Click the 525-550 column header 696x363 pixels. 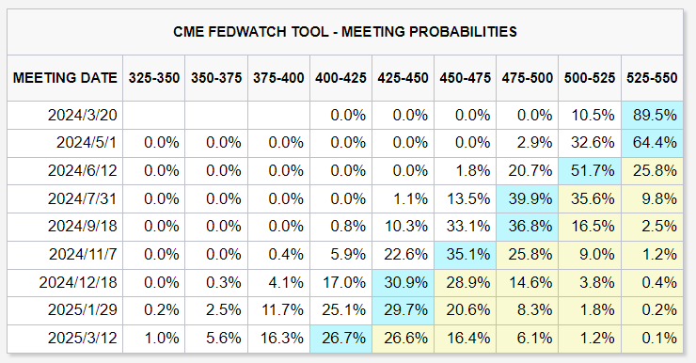pyautogui.click(x=652, y=78)
